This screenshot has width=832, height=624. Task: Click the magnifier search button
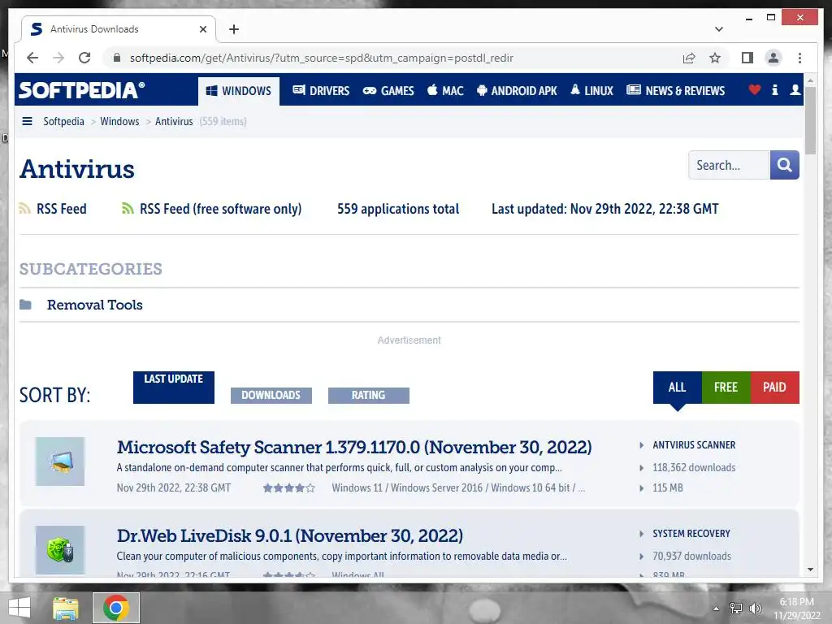784,165
